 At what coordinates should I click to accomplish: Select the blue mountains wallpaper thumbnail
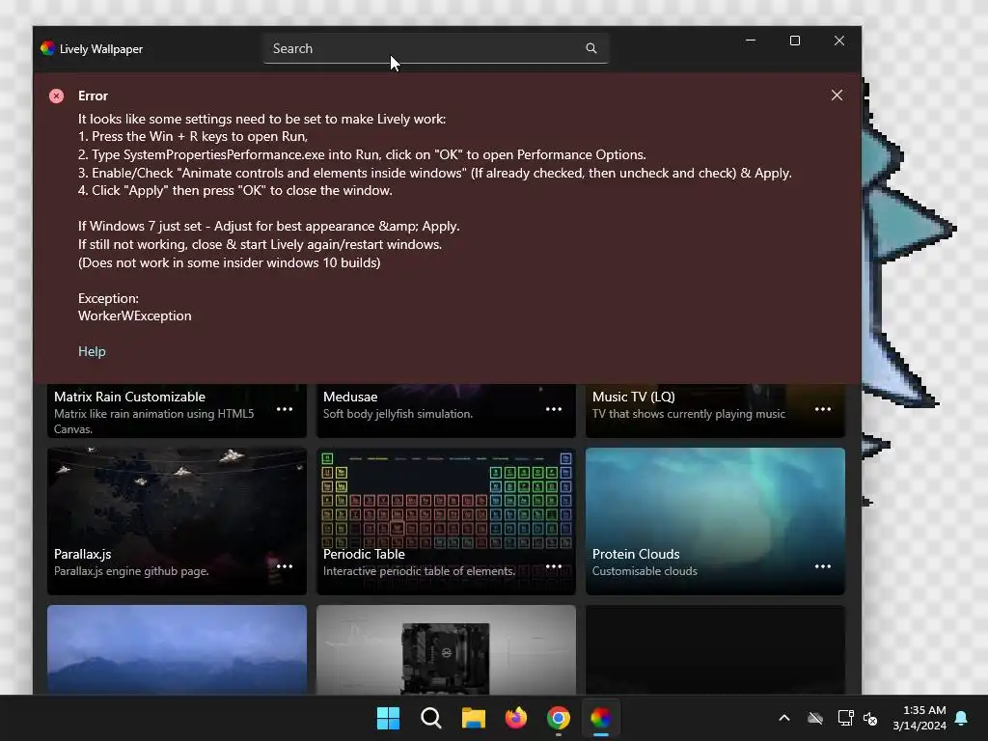(178, 649)
